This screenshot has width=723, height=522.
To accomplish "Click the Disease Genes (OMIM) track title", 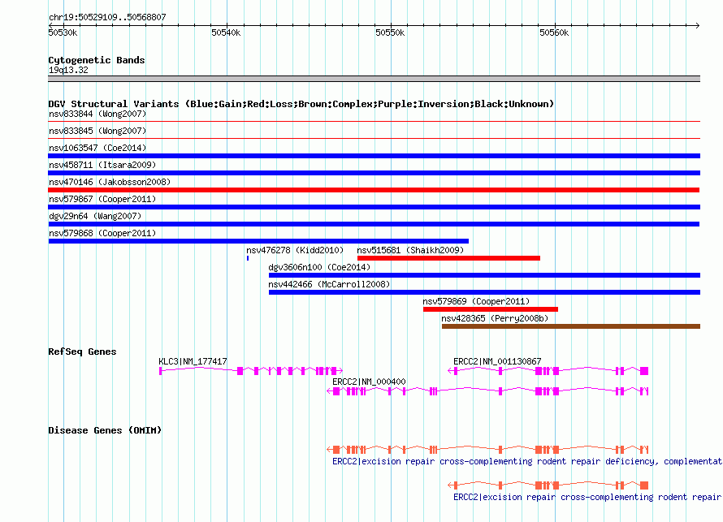I will tap(105, 430).
